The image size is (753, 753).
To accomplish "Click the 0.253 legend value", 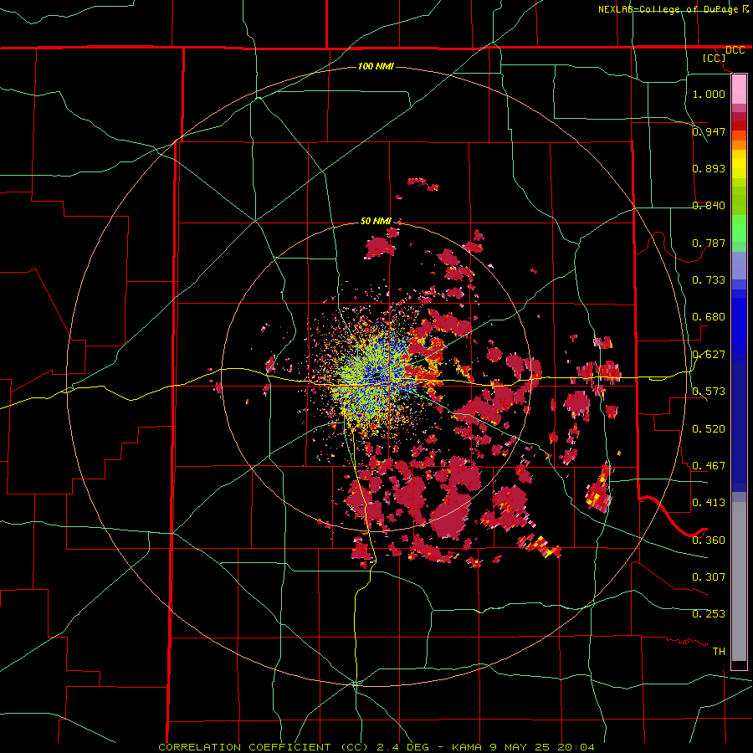I will tap(709, 614).
